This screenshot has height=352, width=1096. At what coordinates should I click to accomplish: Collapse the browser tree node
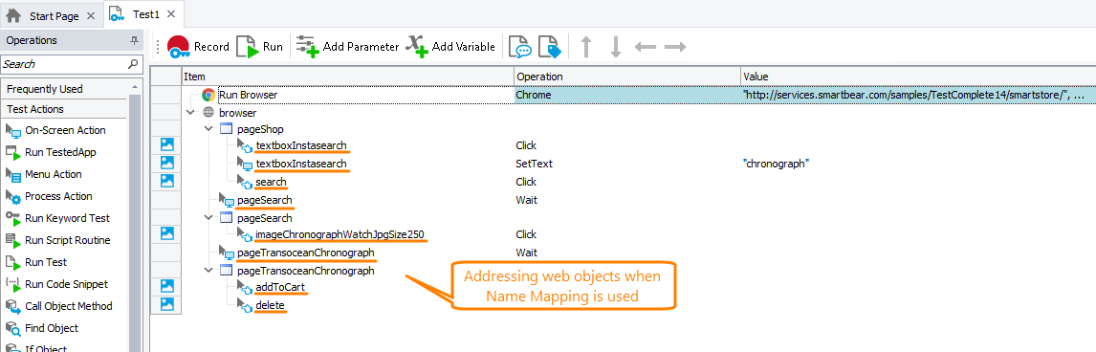(191, 112)
